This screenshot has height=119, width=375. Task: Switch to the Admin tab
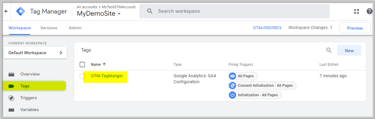[x=75, y=28]
